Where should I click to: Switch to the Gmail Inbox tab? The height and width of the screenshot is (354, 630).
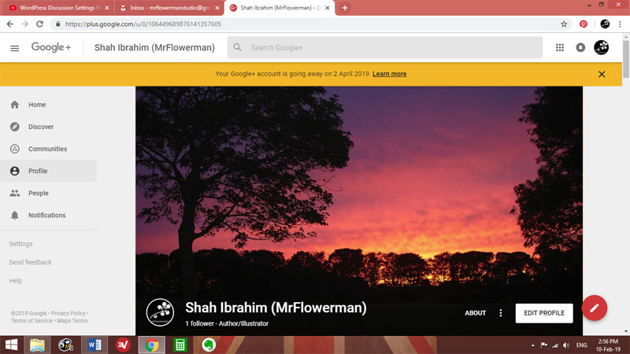(169, 8)
